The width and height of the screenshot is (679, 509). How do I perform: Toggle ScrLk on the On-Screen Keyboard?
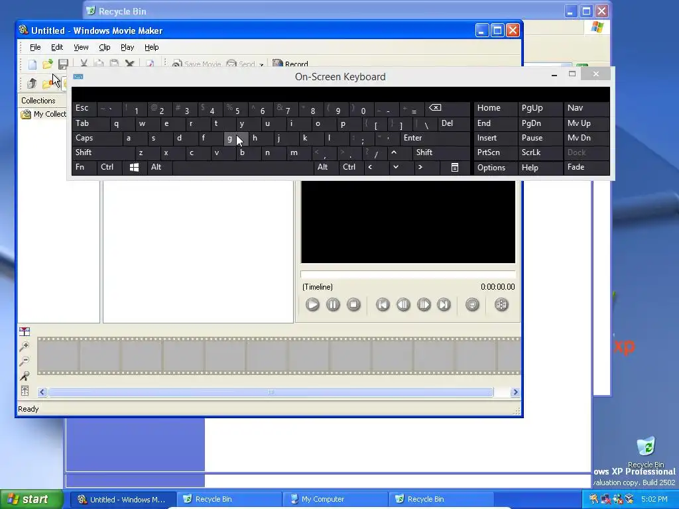(x=540, y=152)
